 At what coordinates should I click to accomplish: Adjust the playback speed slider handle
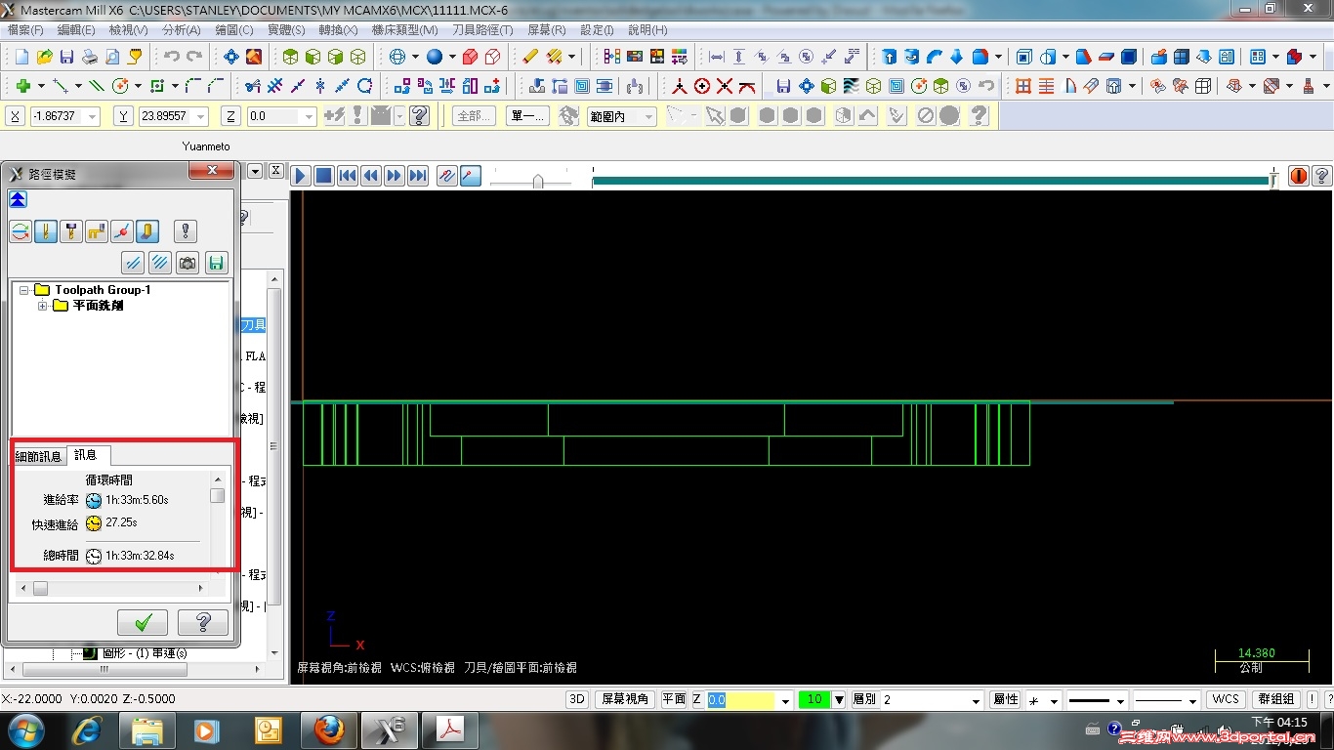coord(537,181)
